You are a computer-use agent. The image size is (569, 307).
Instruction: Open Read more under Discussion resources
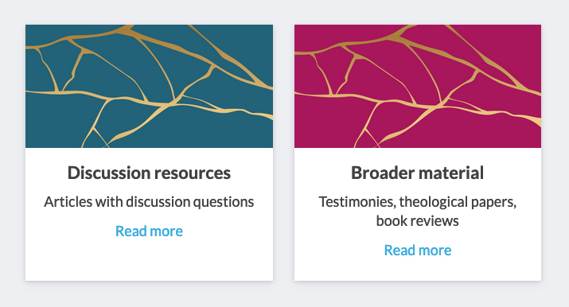point(149,231)
